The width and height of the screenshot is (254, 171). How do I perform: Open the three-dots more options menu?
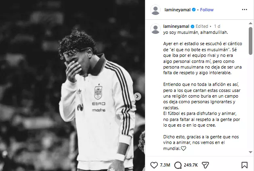244,10
